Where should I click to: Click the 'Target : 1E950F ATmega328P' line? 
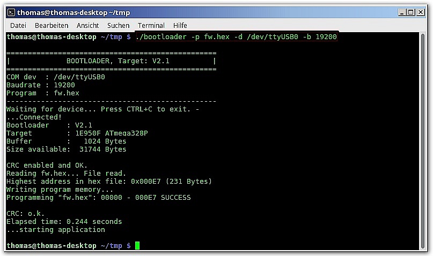pyautogui.click(x=77, y=133)
